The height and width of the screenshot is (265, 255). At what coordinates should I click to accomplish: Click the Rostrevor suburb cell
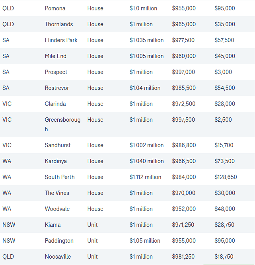(57, 88)
